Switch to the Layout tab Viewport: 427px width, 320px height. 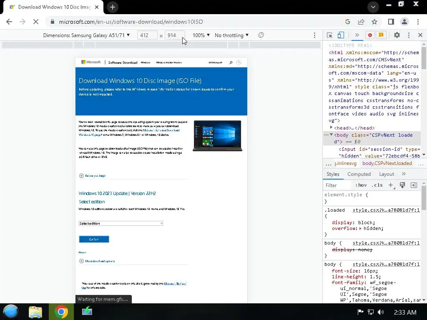pos(387,174)
